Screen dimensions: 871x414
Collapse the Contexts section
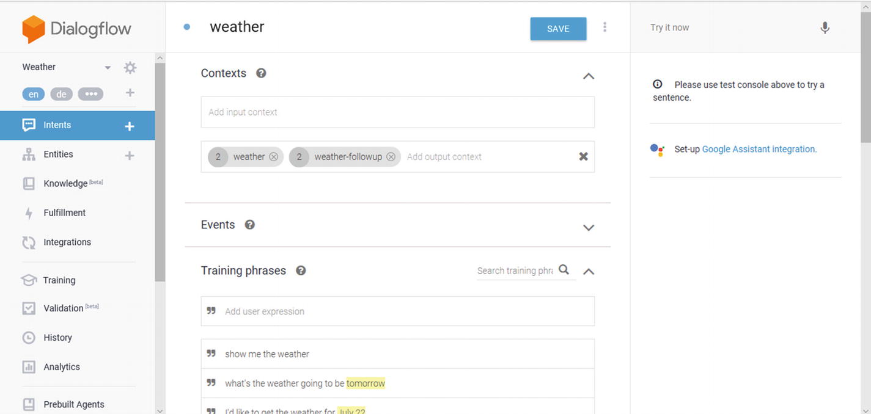point(588,76)
